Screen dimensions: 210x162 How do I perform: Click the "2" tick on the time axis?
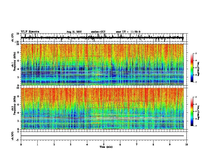pos(54,144)
